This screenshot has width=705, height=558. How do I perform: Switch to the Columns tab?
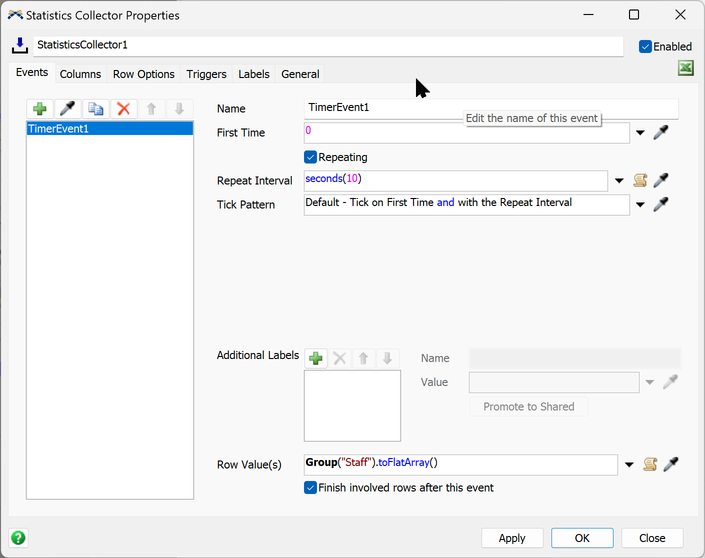click(x=80, y=74)
